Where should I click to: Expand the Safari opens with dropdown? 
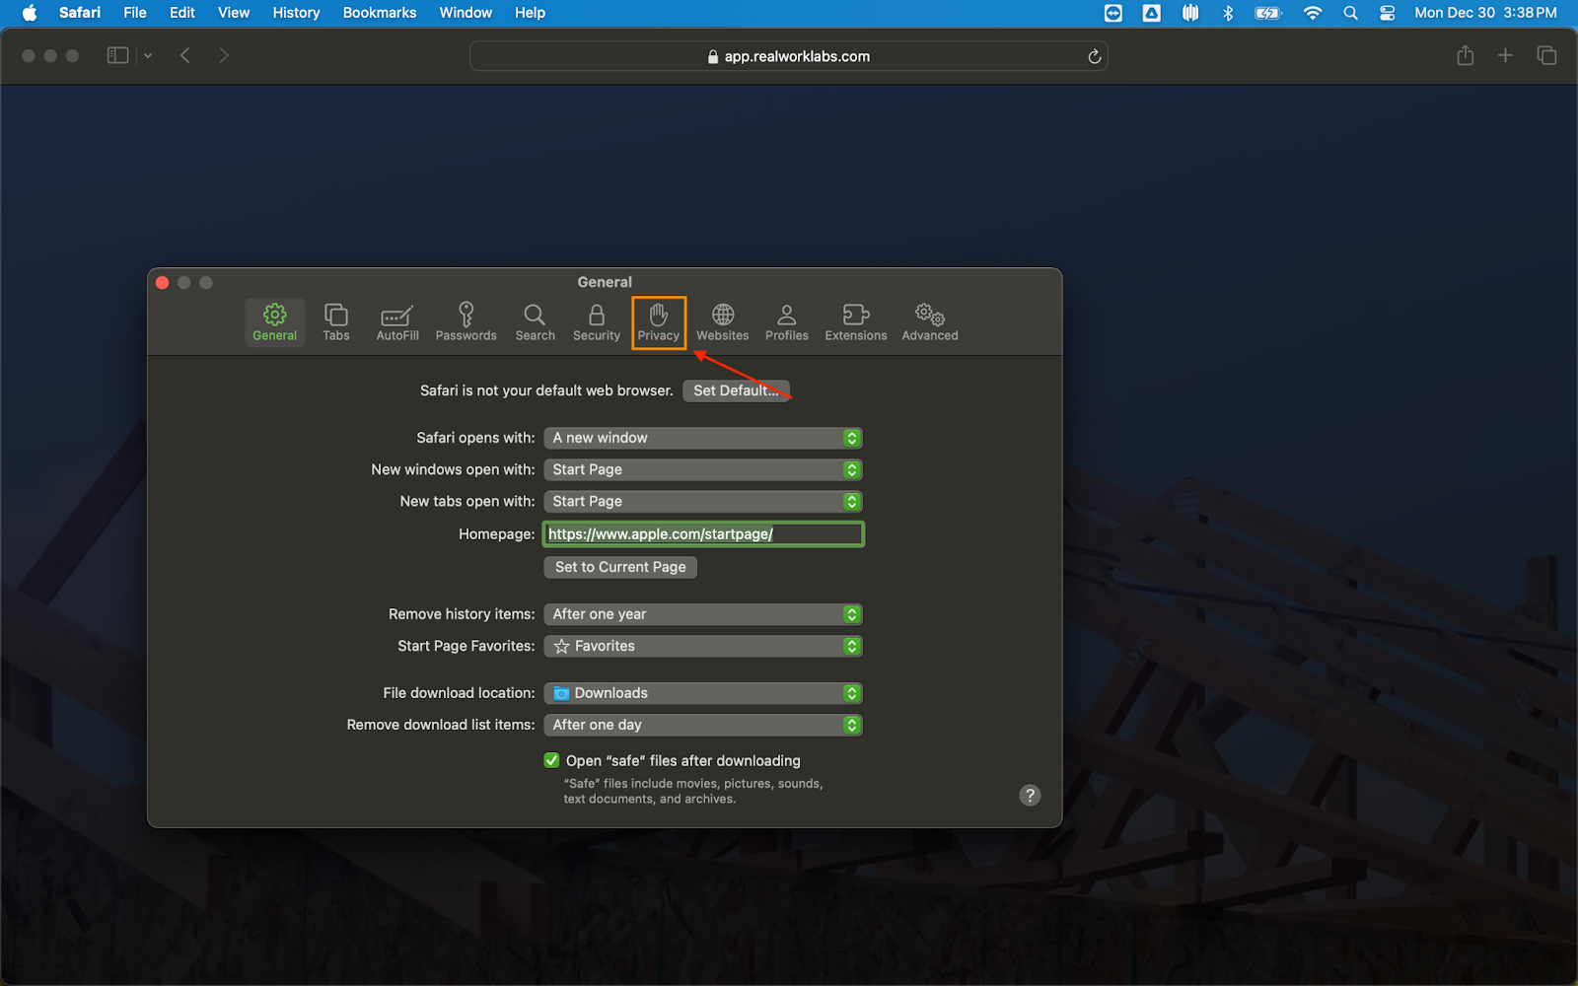click(x=703, y=438)
